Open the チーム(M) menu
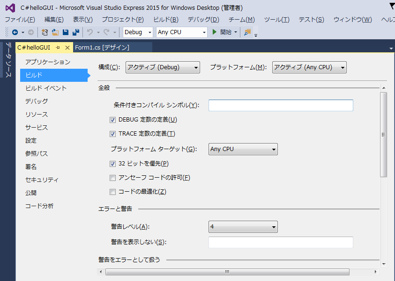395x281 pixels. (x=242, y=20)
